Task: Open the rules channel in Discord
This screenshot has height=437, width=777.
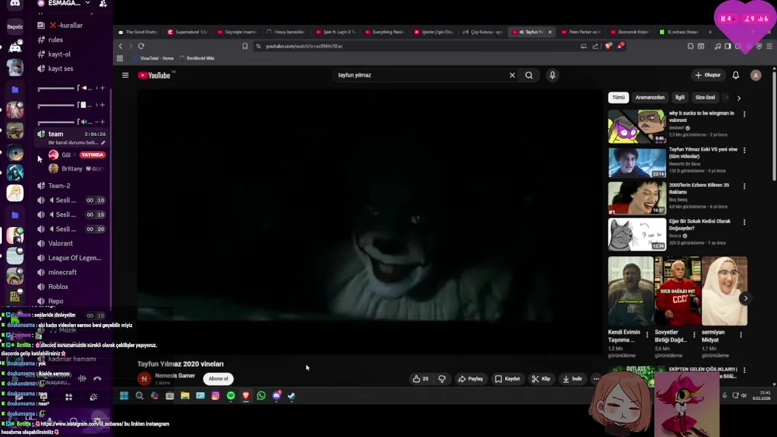Action: tap(56, 40)
